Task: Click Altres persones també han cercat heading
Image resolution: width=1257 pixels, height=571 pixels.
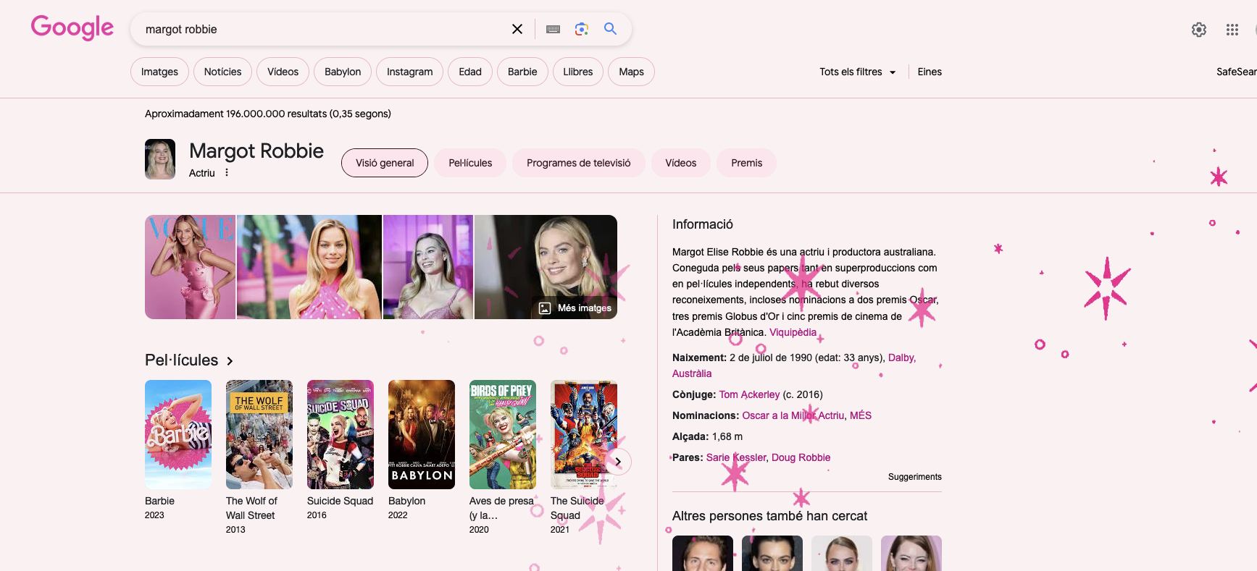Action: [769, 516]
